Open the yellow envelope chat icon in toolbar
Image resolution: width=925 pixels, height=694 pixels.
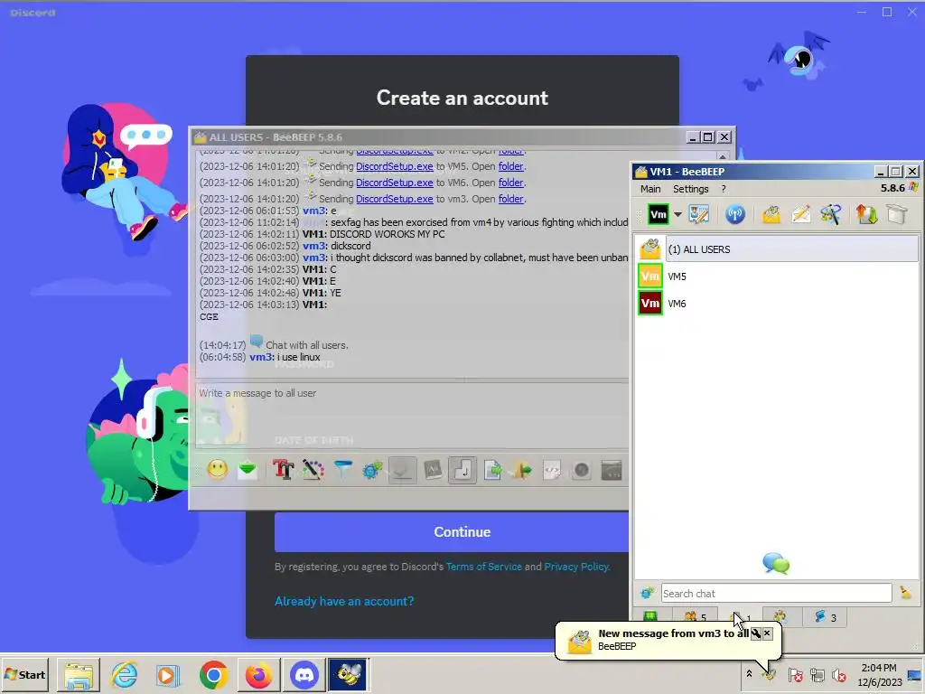(x=771, y=215)
